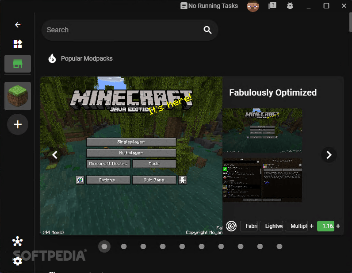Open the green store icon in sidebar
This screenshot has width=352, height=273.
coord(18,64)
